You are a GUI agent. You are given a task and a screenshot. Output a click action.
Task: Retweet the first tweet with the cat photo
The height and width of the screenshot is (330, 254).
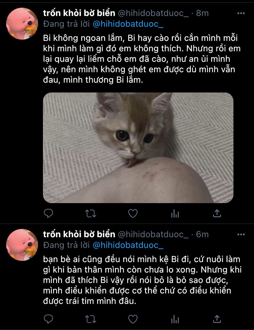point(91,214)
